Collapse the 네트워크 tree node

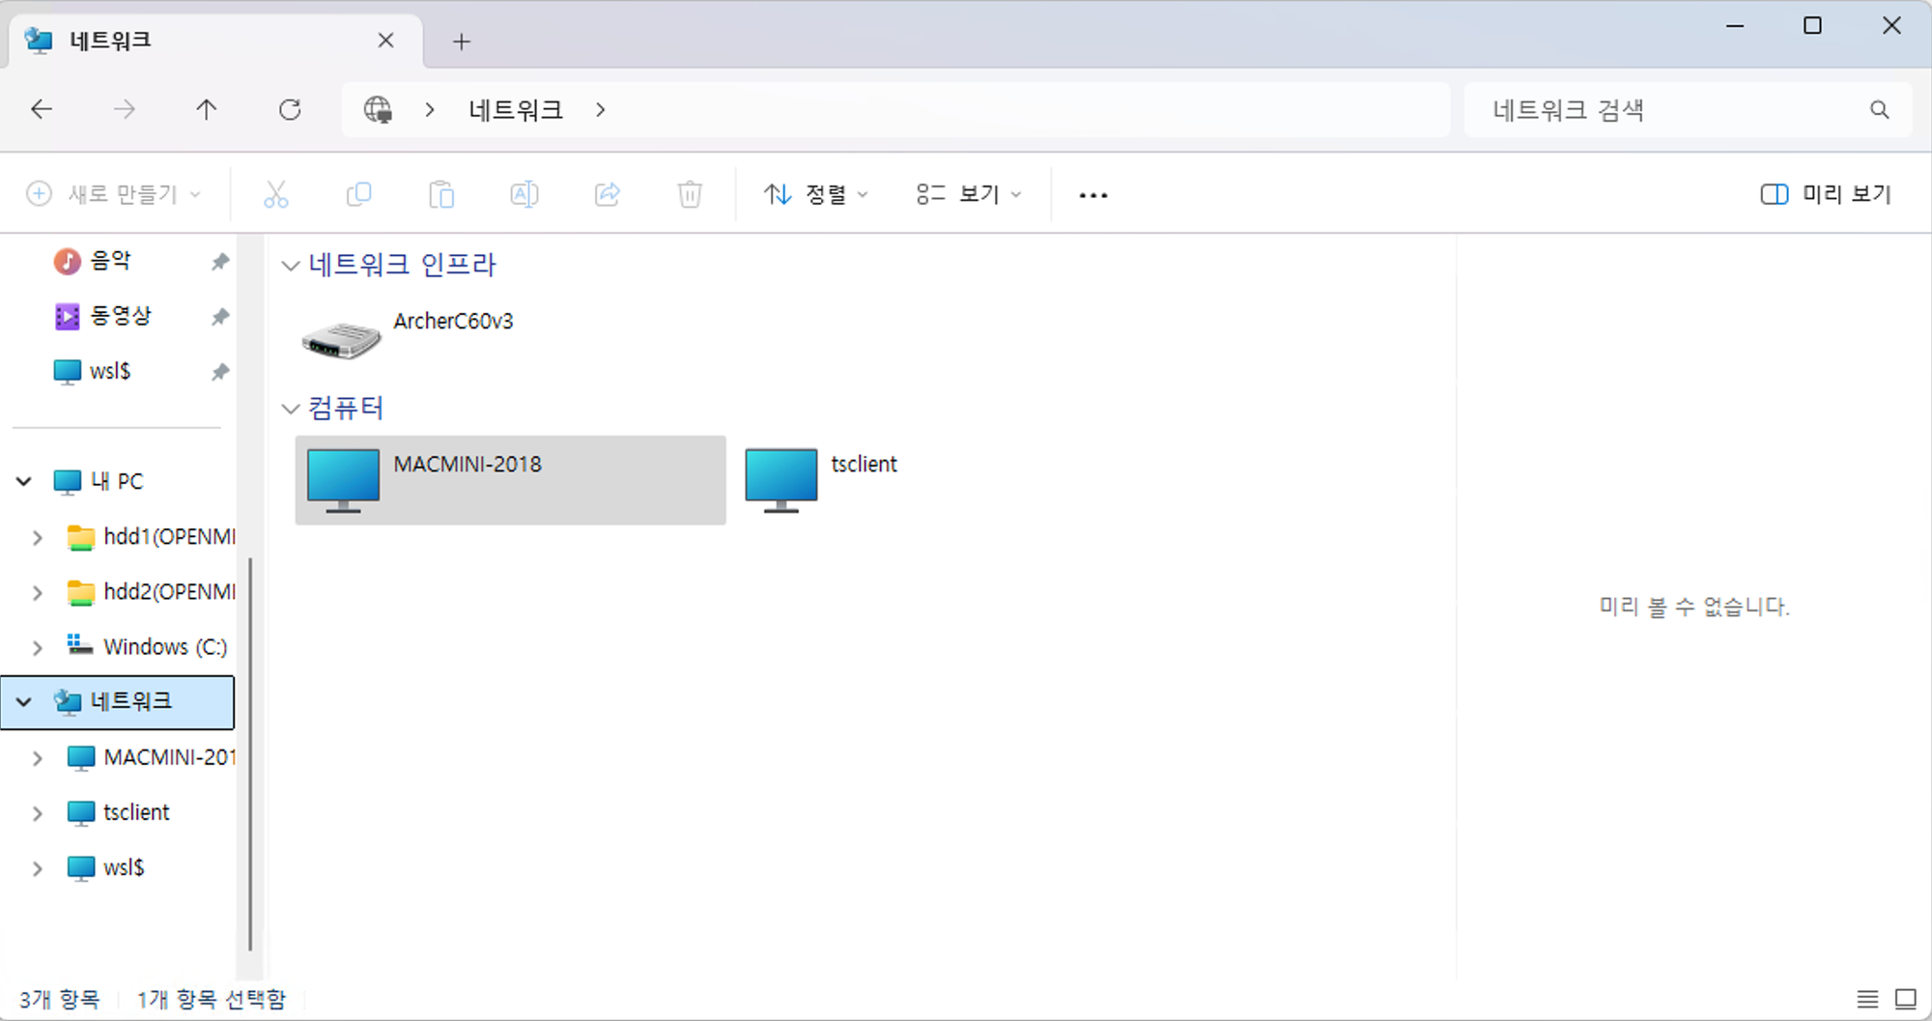[24, 702]
